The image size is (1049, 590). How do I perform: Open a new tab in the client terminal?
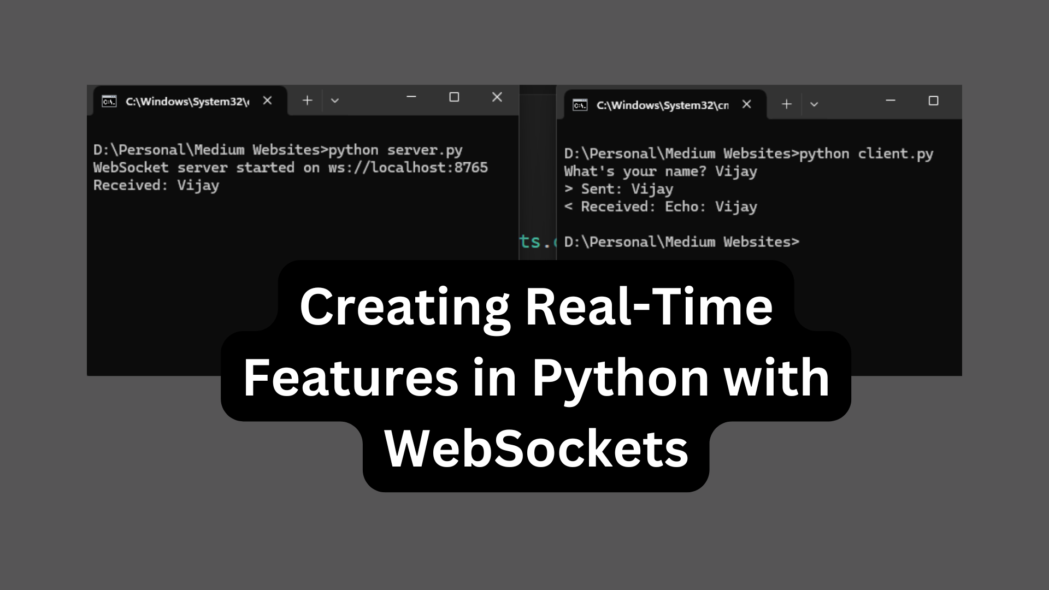point(786,104)
